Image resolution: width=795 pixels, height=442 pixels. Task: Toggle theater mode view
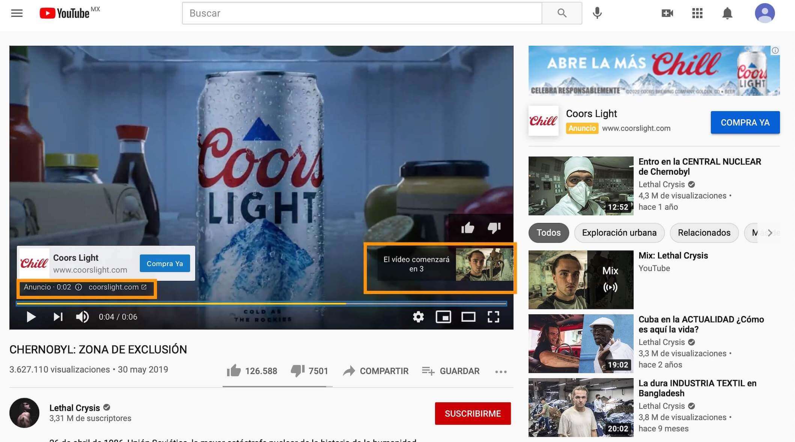468,317
